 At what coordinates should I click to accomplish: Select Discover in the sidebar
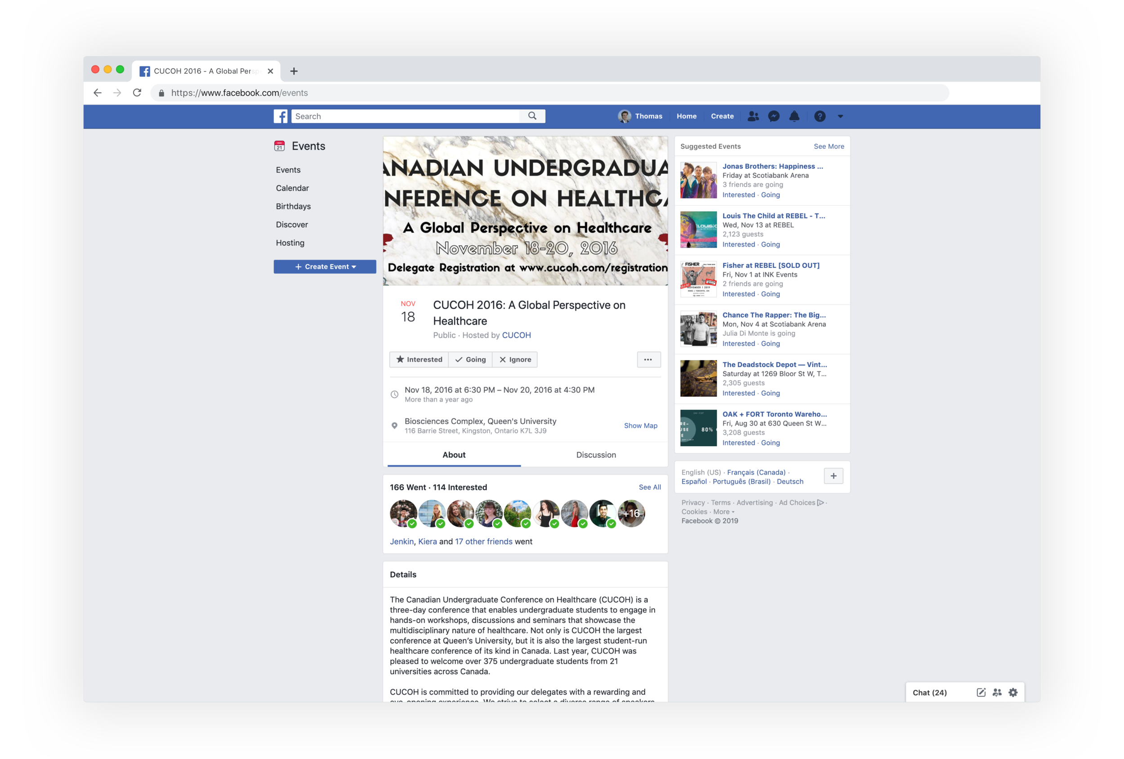(292, 225)
